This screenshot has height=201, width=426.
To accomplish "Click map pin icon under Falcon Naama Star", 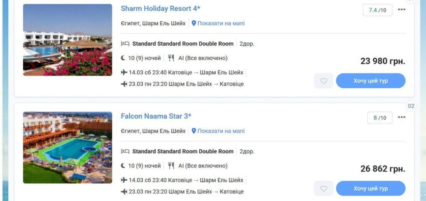I will [194, 131].
